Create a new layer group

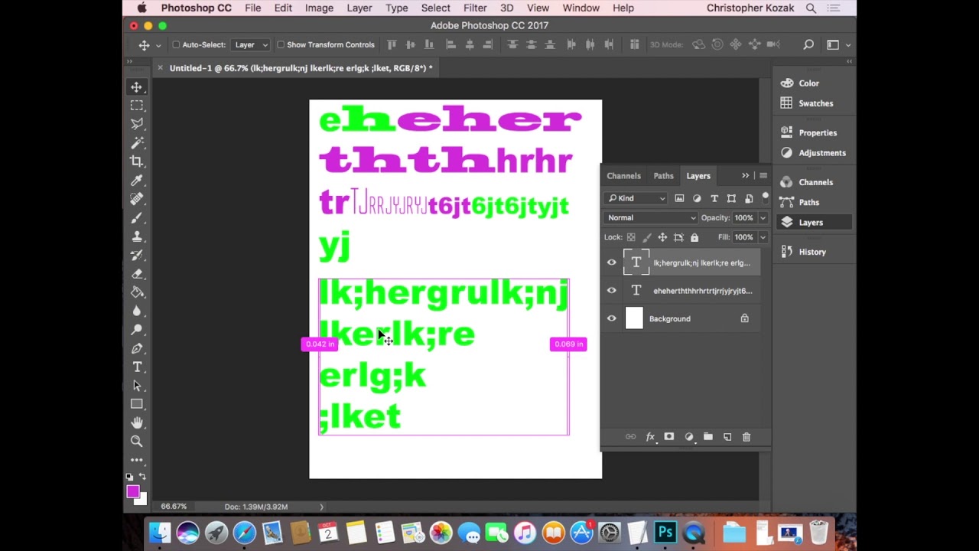pyautogui.click(x=708, y=437)
